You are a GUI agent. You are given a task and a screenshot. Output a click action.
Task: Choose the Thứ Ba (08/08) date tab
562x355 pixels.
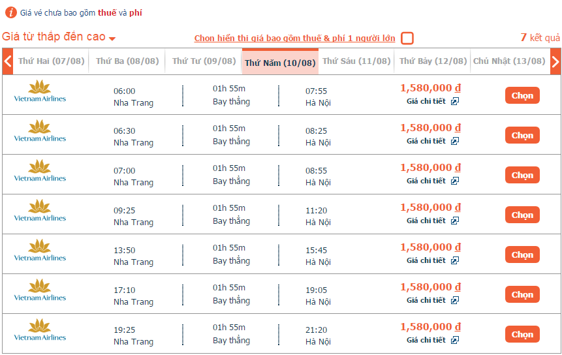[x=127, y=61]
